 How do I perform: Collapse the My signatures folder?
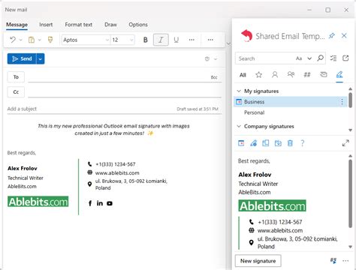[x=239, y=91]
